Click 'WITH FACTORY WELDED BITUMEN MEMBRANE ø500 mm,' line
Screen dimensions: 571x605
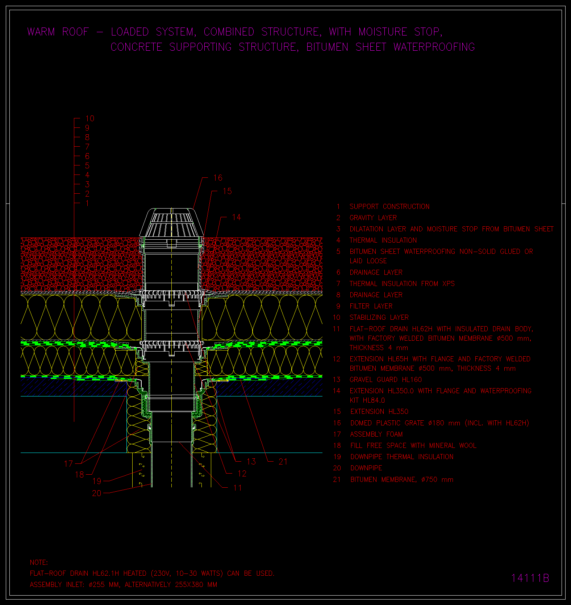[x=441, y=339]
